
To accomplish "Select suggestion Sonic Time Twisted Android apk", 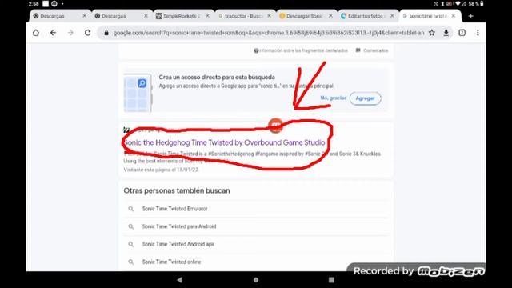I will pyautogui.click(x=178, y=244).
